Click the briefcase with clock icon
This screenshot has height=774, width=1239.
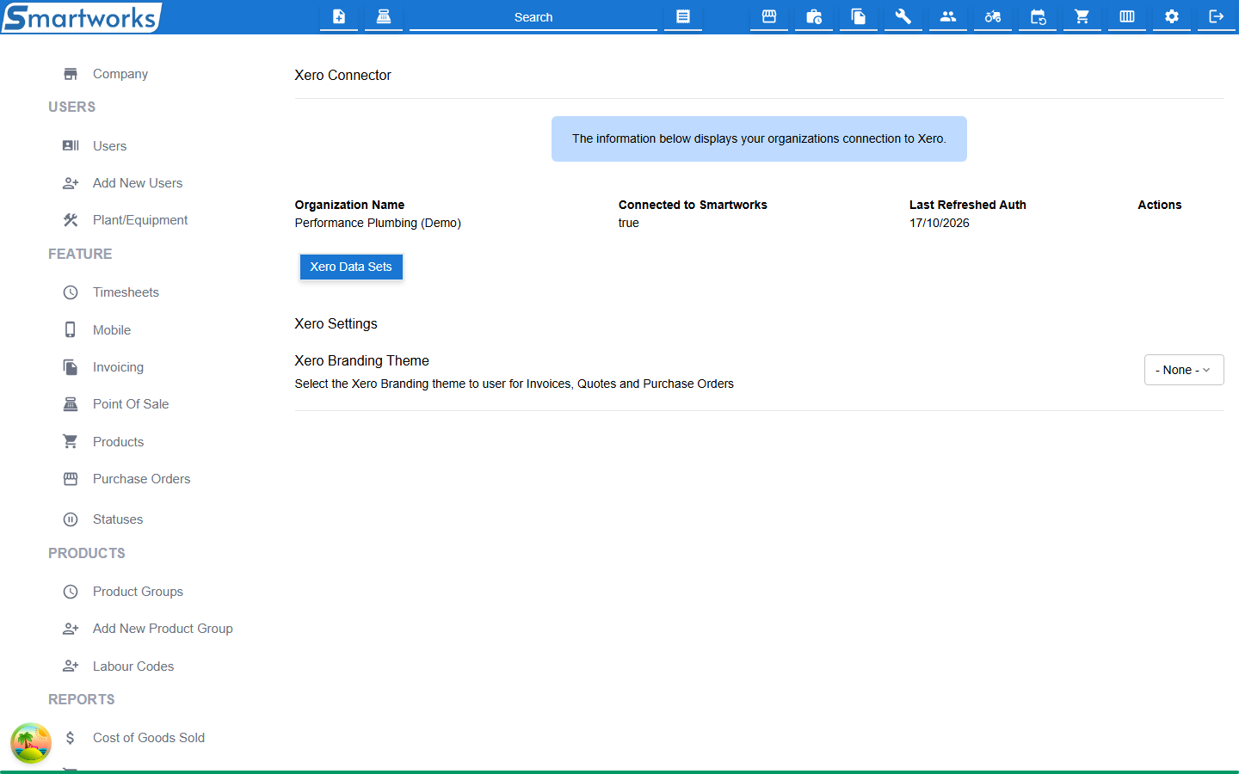pyautogui.click(x=814, y=16)
